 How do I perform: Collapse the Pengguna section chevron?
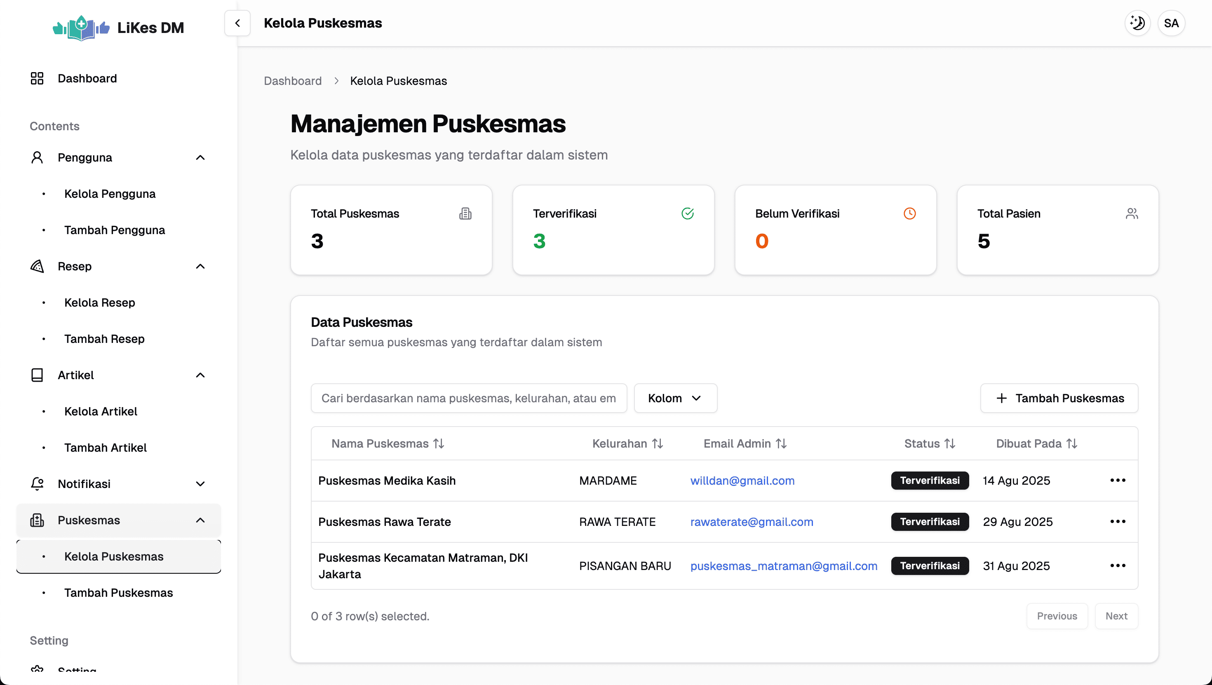pyautogui.click(x=200, y=157)
